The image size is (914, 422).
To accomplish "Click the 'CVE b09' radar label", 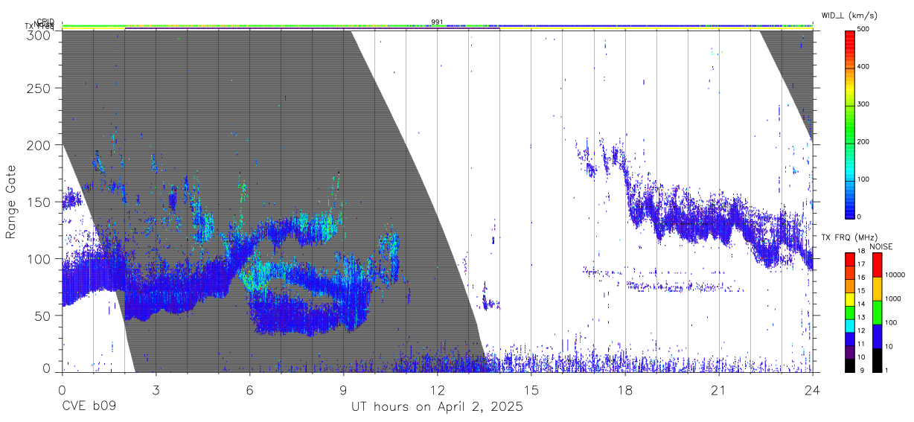I will point(89,408).
